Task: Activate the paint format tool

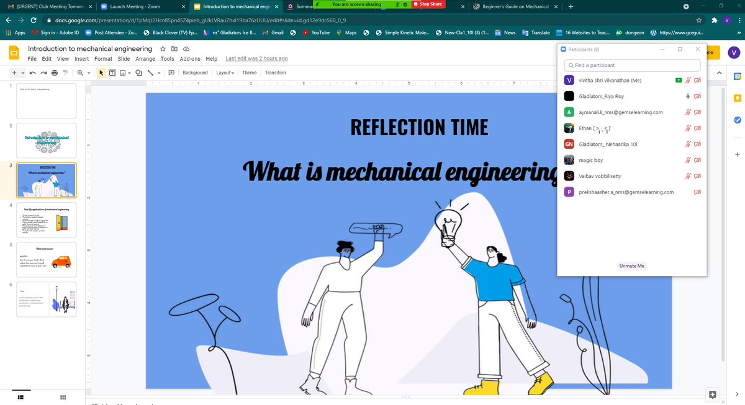Action: click(65, 73)
